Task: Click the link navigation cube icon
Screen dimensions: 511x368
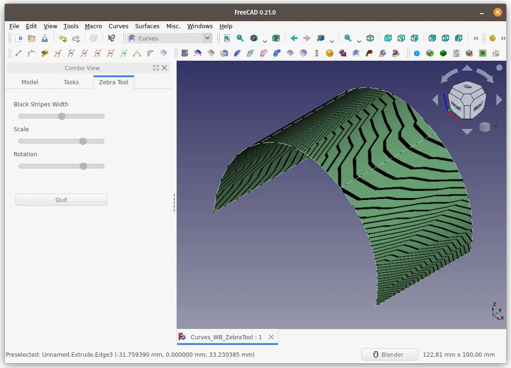Action: pos(321,39)
